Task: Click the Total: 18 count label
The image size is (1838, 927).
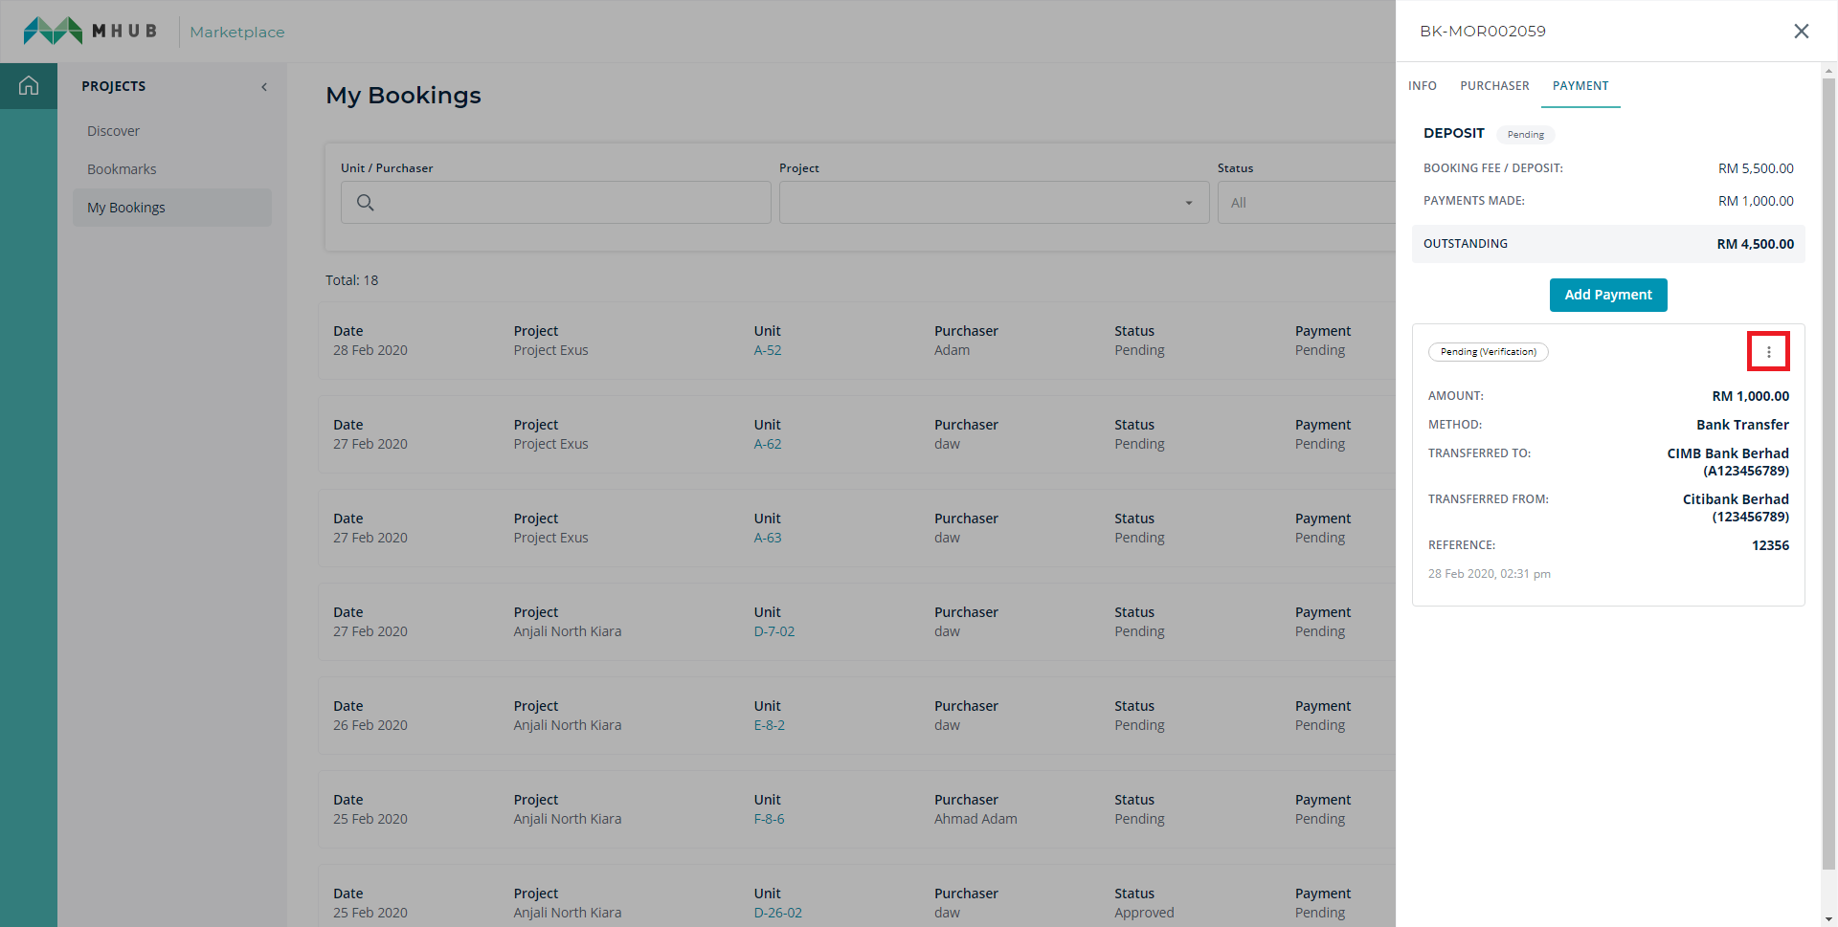Action: click(351, 280)
